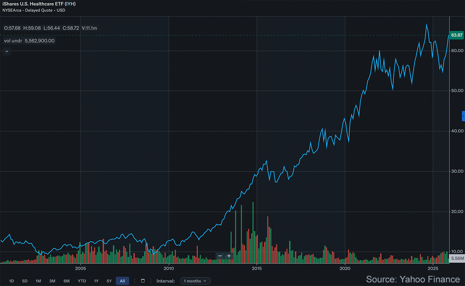
Task: Click the 63.87 current price tag
Action: pos(456,35)
